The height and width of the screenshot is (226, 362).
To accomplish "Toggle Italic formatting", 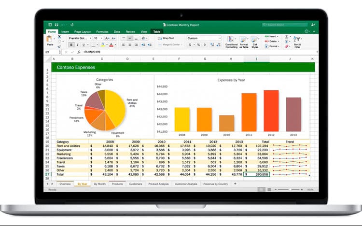I will click(x=77, y=45).
